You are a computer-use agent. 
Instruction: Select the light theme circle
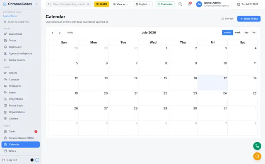37,160
